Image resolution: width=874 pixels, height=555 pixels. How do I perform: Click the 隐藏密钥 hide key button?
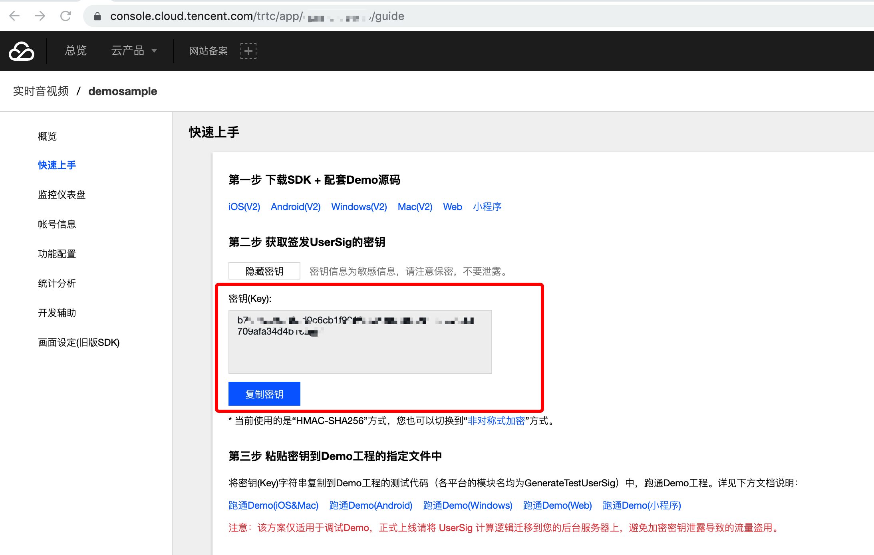click(264, 271)
